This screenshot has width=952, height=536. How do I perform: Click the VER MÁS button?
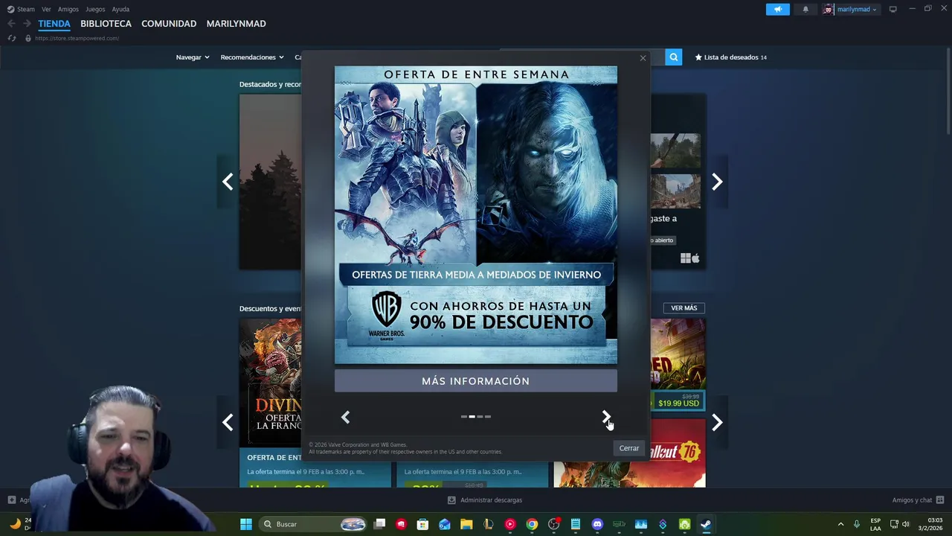pos(684,308)
